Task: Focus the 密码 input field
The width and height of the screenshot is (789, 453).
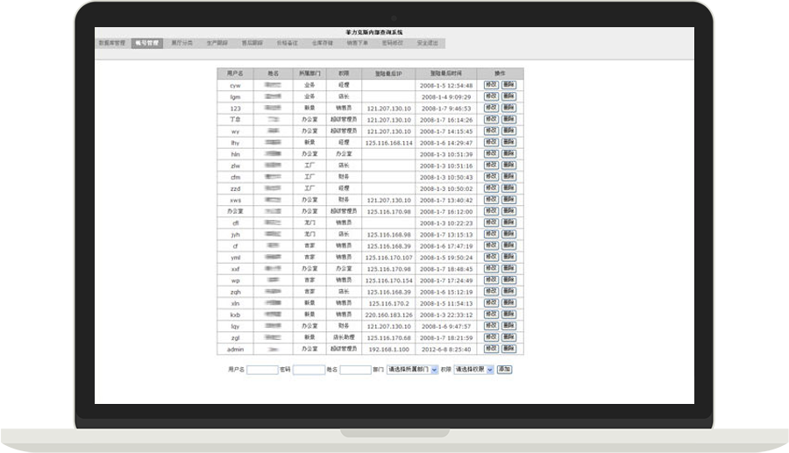Action: (x=309, y=370)
